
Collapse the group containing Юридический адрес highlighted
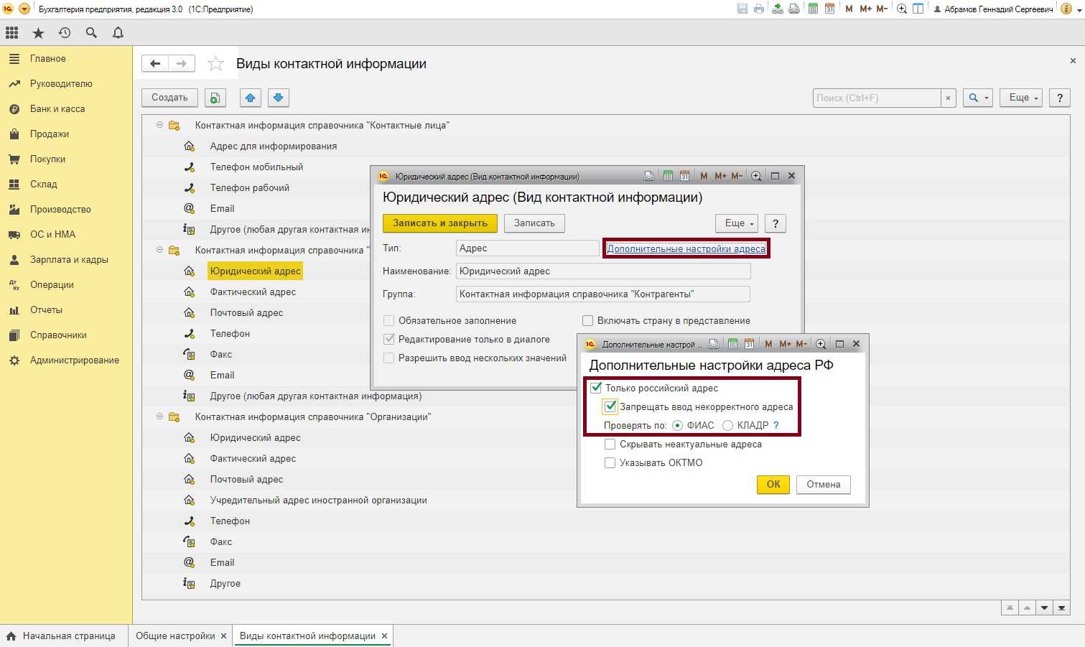click(x=160, y=250)
